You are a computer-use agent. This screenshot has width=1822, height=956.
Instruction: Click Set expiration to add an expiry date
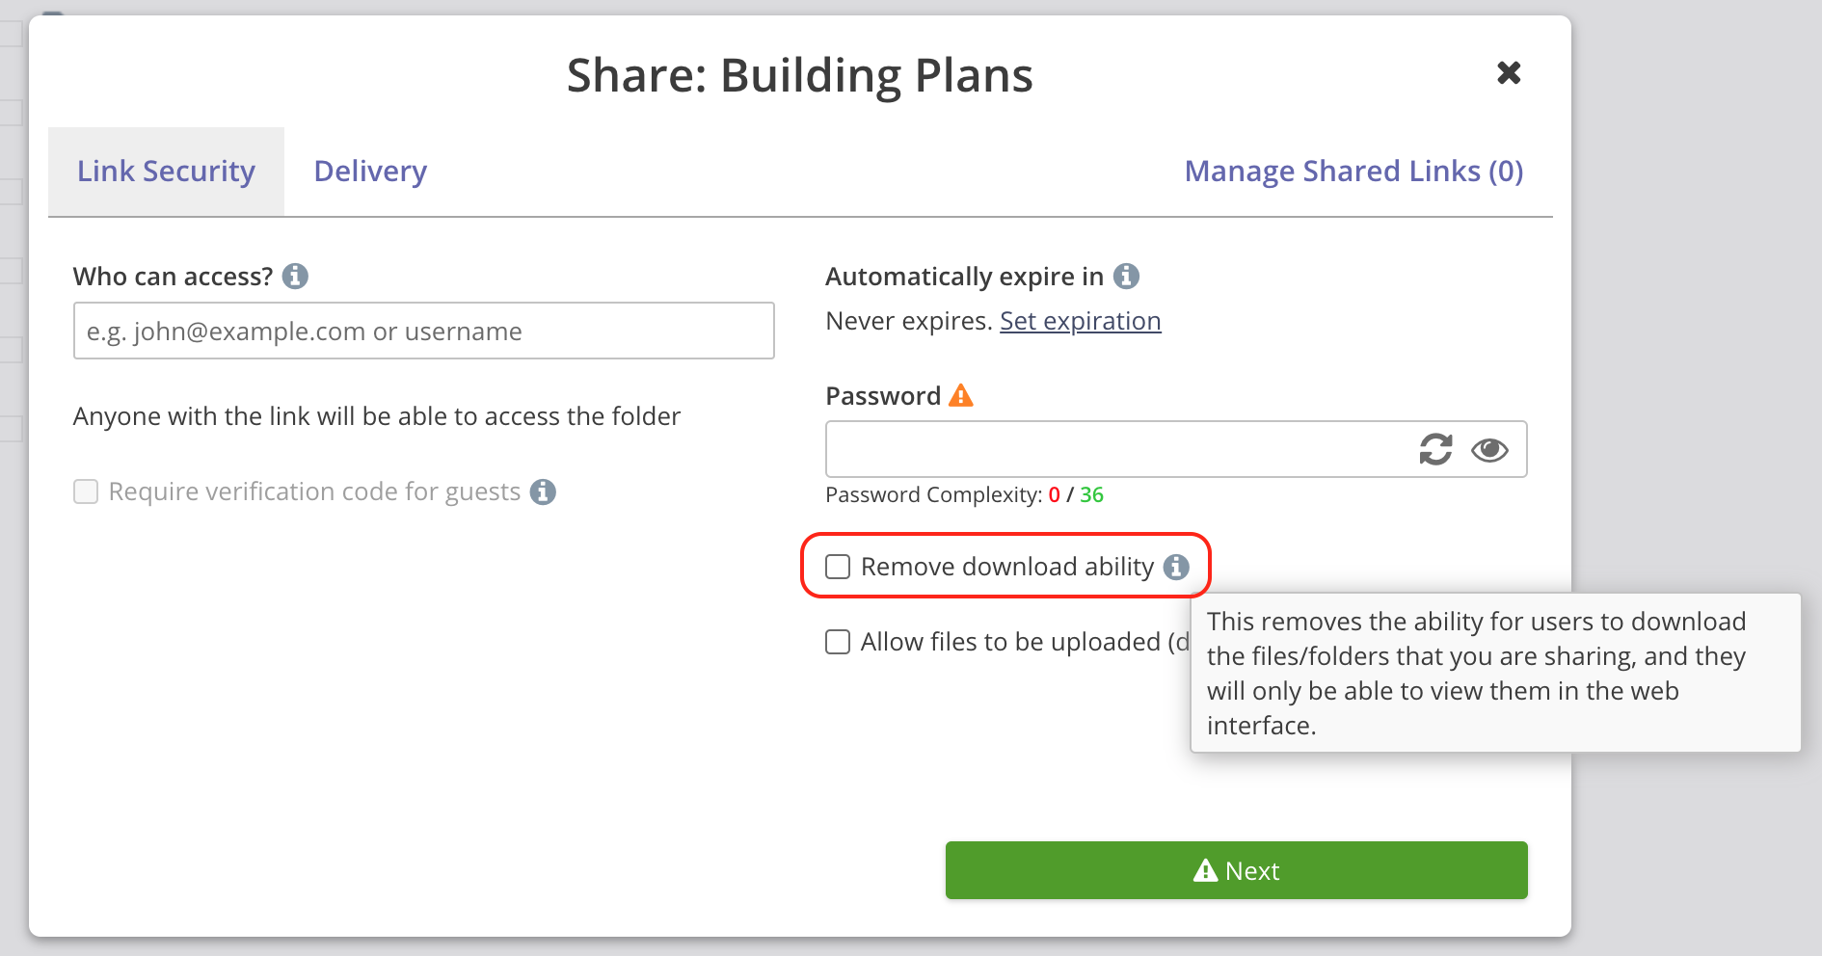[x=1080, y=320]
